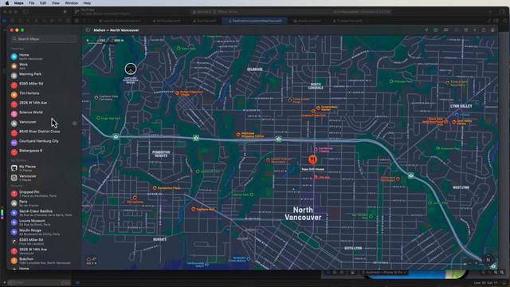Open the map mode chooser icon
Image resolution: width=510 pixels, height=287 pixels.
coord(436,30)
